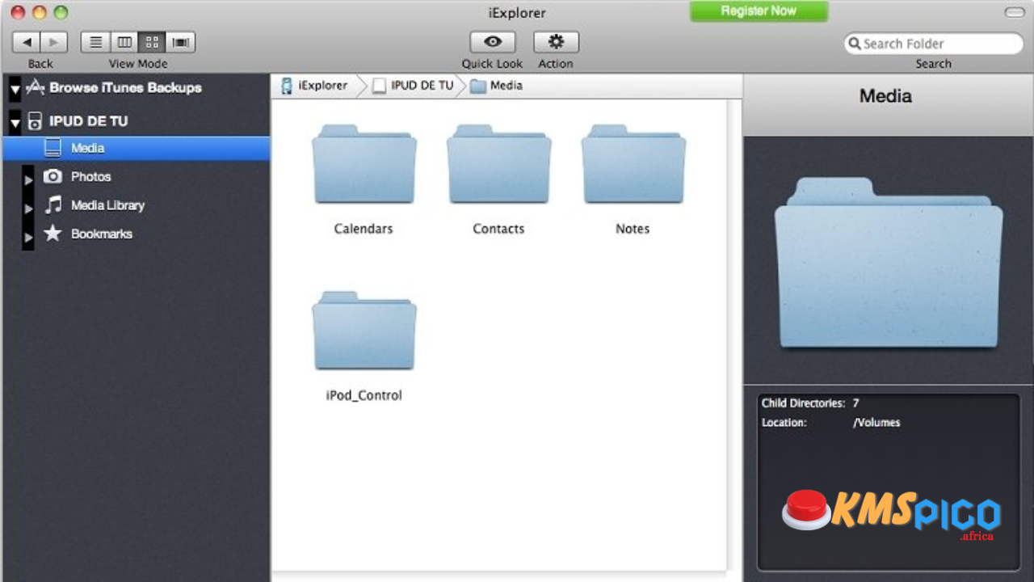1034x582 pixels.
Task: Switch to icon grid view mode
Action: 152,42
